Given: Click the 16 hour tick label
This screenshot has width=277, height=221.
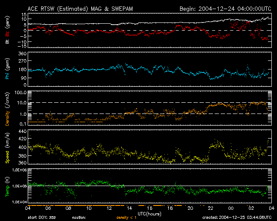Looking at the screenshot, I should (150, 208).
